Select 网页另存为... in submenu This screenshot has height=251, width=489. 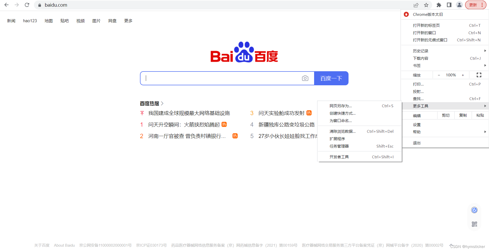tap(360, 106)
